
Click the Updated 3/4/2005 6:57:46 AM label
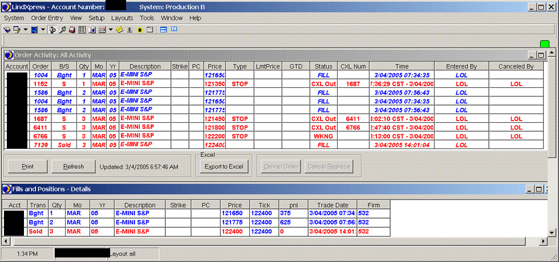click(x=139, y=167)
